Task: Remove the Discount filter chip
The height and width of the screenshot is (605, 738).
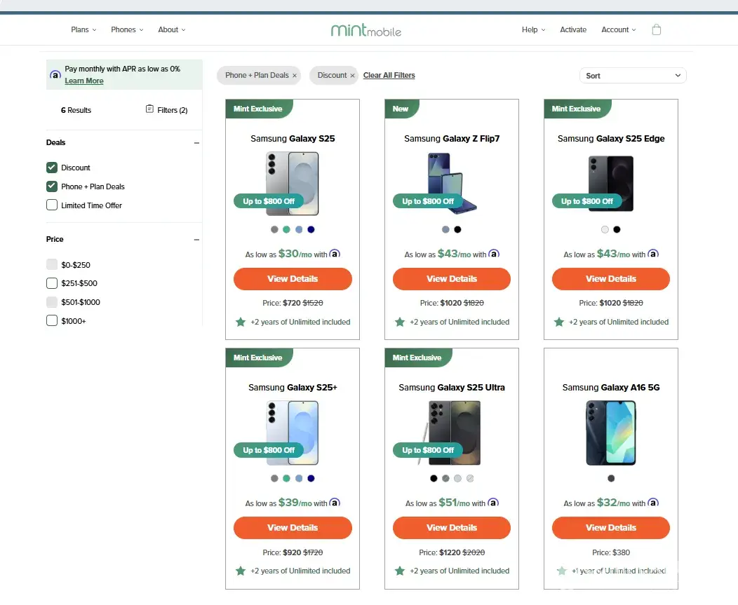Action: tap(352, 76)
